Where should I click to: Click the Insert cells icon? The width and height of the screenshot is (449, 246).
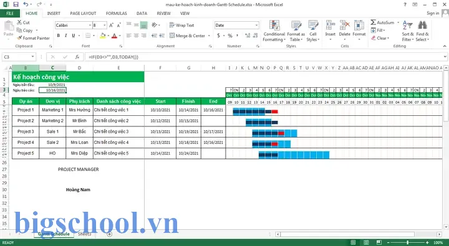(x=330, y=26)
